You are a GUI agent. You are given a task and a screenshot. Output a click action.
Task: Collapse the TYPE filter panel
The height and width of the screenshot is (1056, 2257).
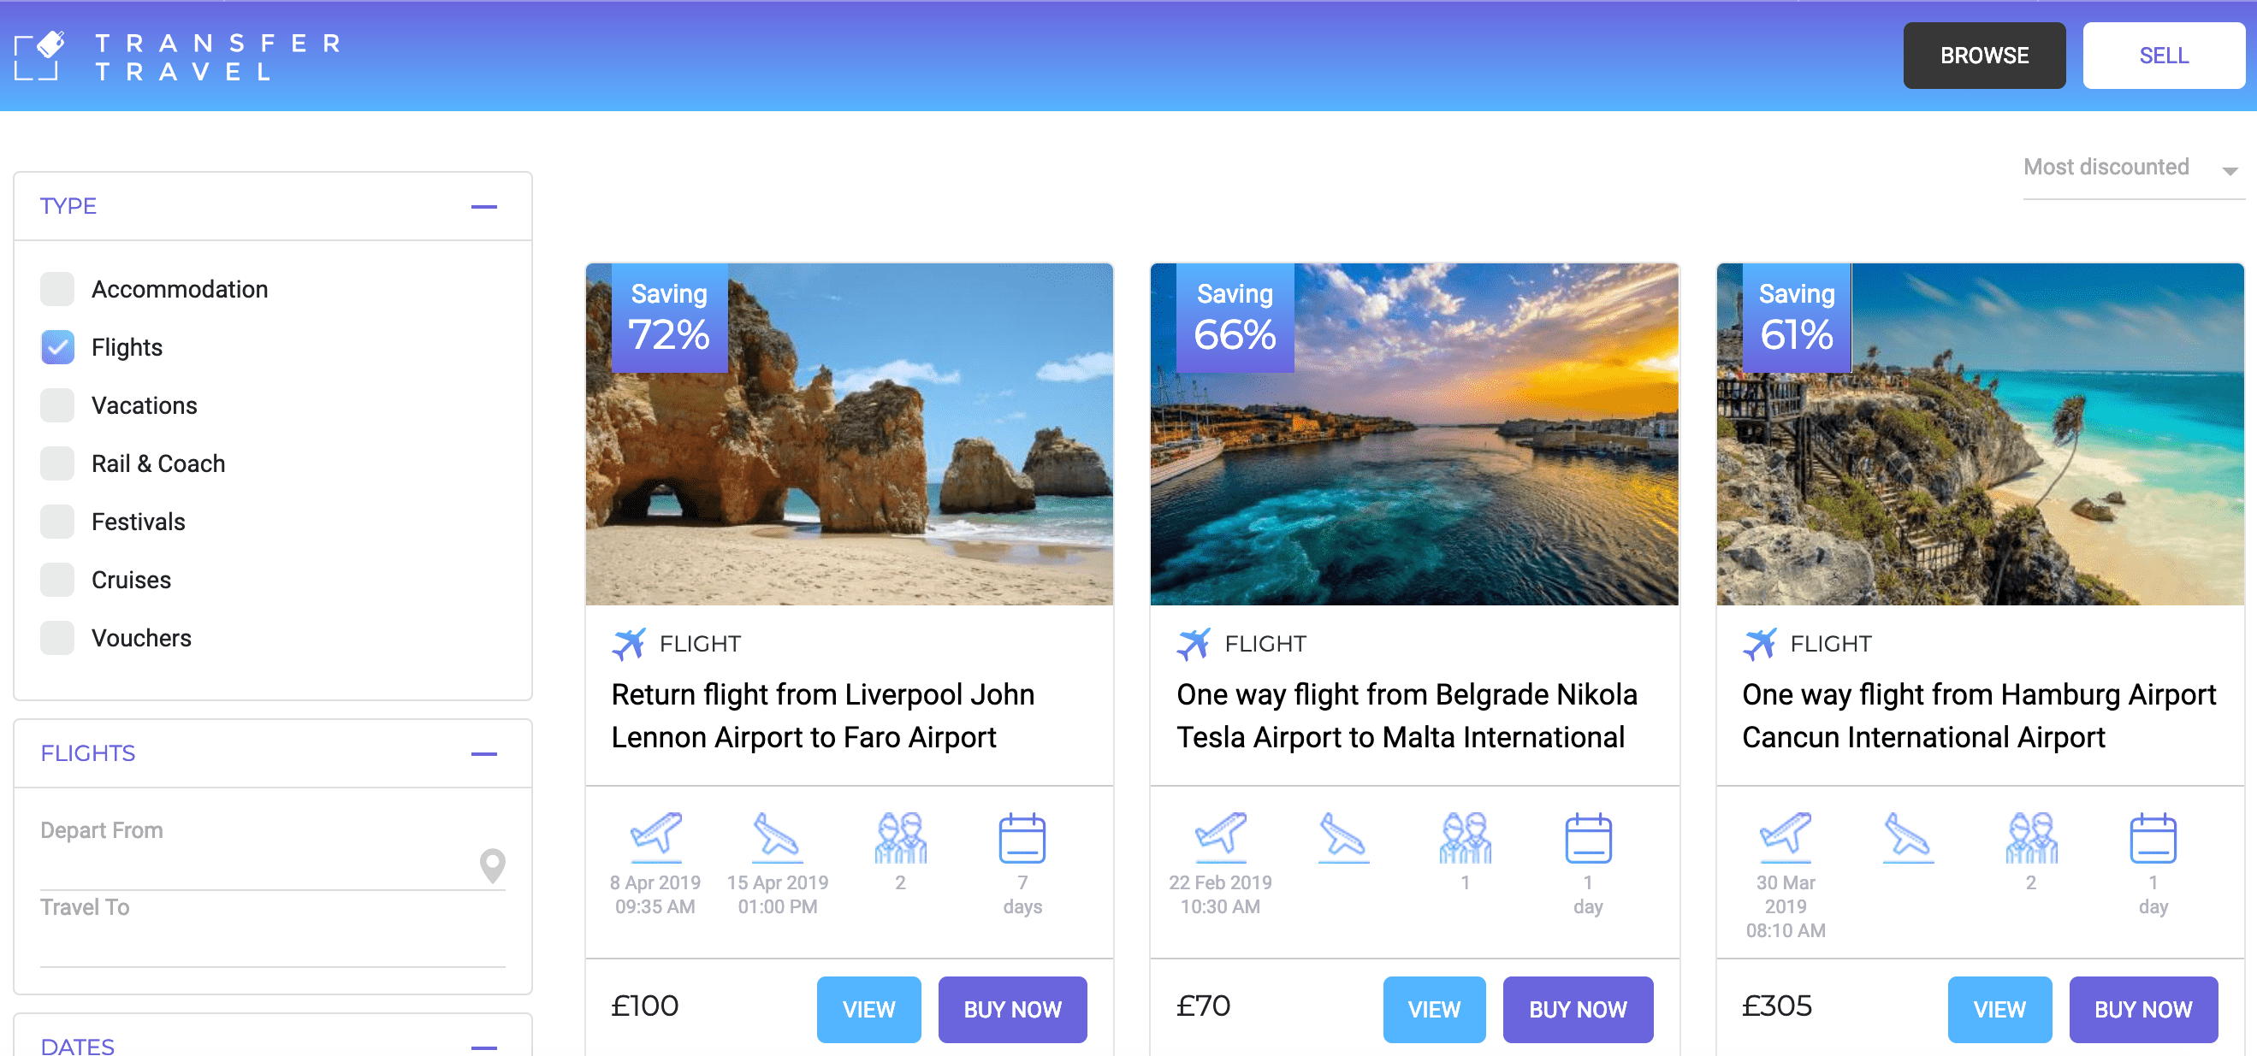pyautogui.click(x=483, y=207)
